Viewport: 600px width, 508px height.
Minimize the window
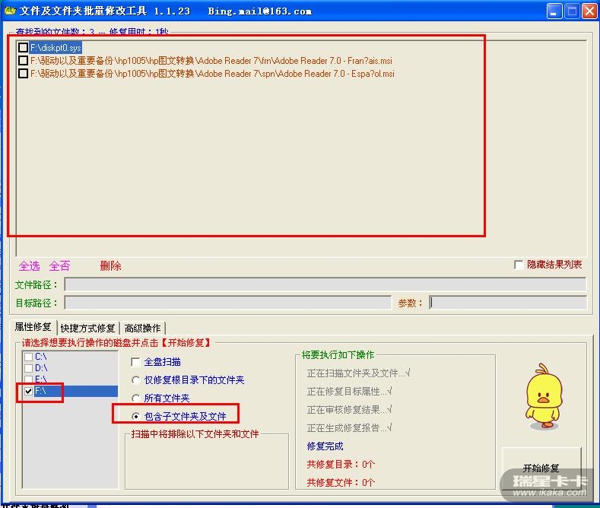point(554,11)
